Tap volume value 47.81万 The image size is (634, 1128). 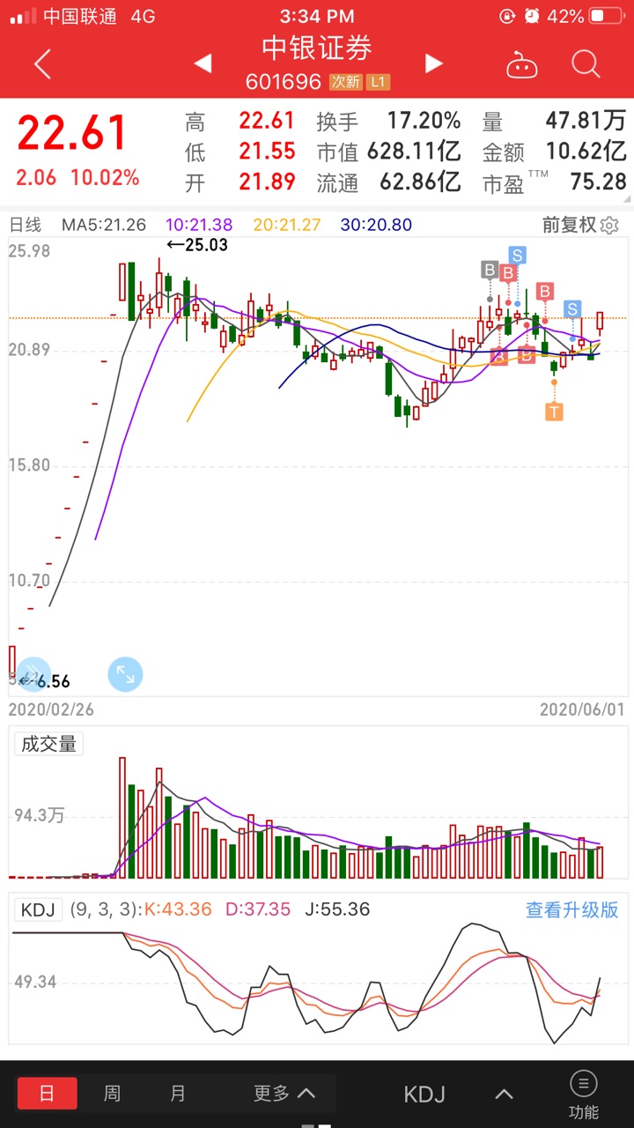(586, 120)
